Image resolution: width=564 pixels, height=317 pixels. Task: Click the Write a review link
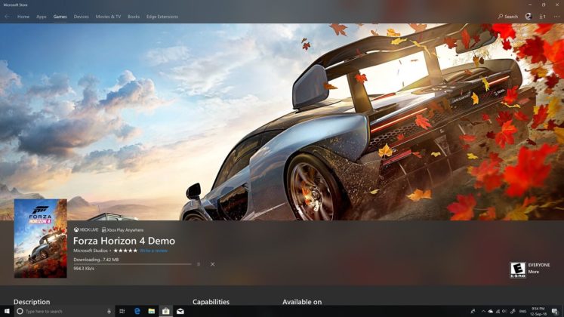[153, 251]
